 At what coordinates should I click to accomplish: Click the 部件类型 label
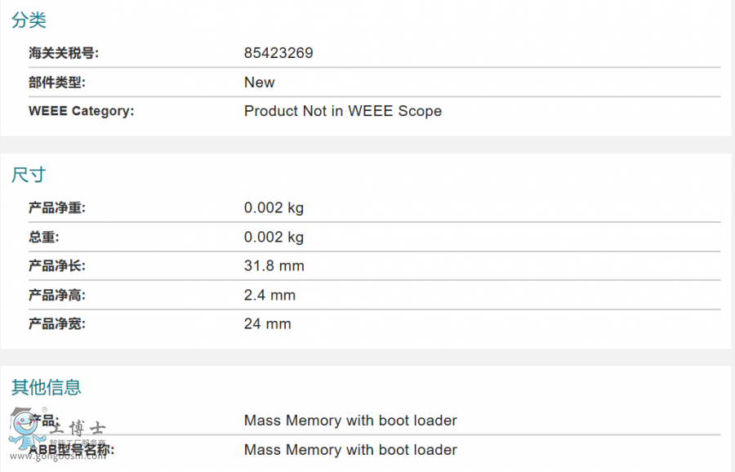pyautogui.click(x=57, y=82)
